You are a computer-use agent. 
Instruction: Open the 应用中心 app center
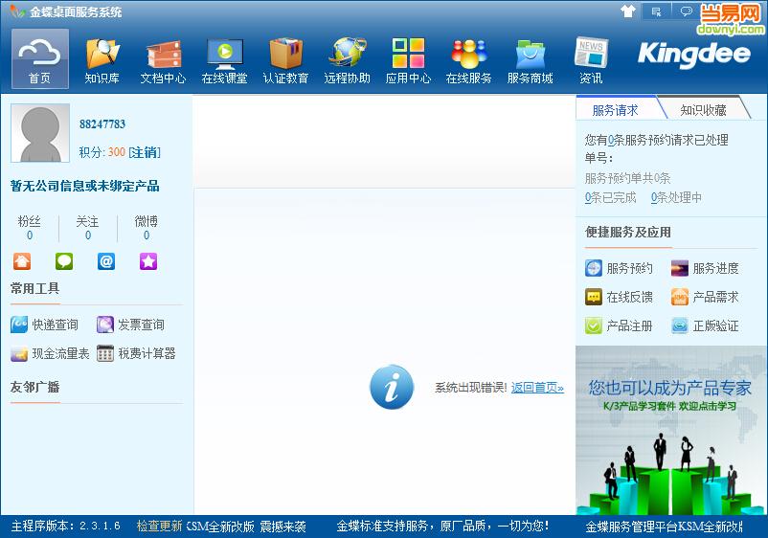pyautogui.click(x=408, y=60)
